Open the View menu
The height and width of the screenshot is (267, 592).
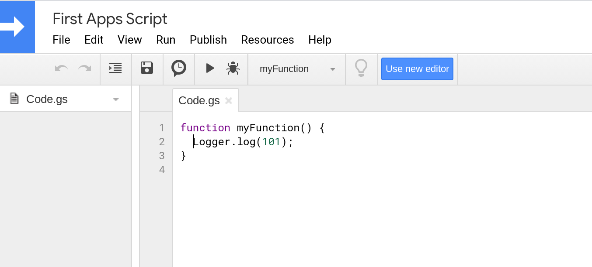129,40
